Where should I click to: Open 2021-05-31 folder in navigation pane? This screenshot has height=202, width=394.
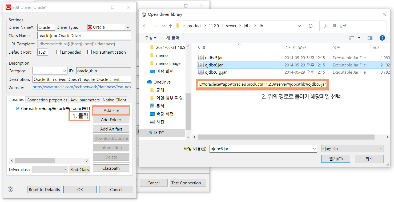point(167,47)
